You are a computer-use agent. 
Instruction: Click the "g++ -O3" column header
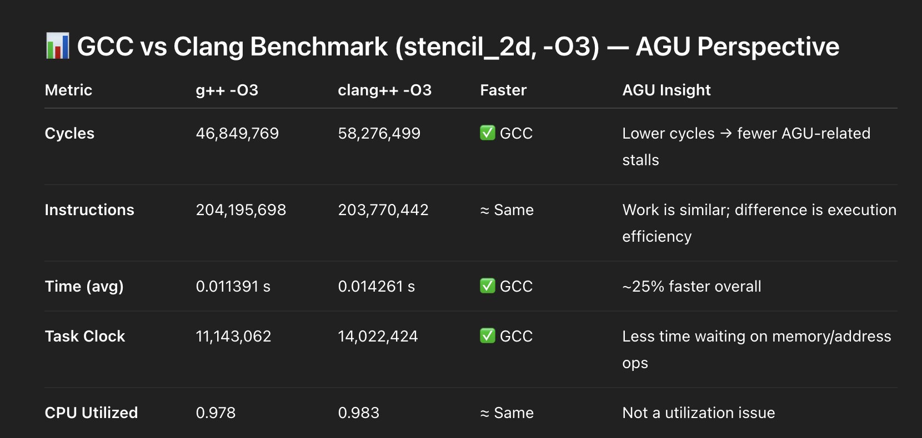[x=227, y=90]
